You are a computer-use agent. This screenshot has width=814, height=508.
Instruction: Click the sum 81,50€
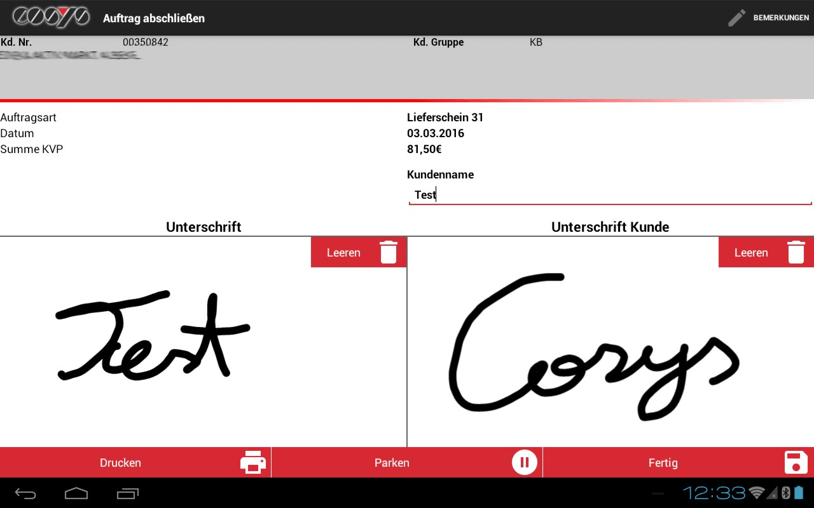click(424, 149)
